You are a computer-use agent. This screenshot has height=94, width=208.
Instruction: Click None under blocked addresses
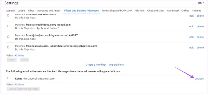coord(21,84)
